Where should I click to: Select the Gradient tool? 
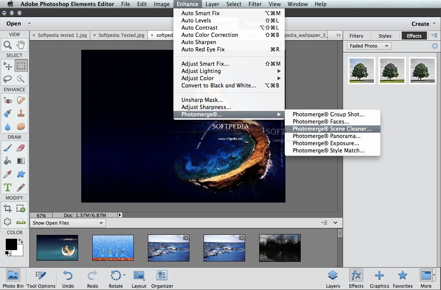[x=21, y=161]
